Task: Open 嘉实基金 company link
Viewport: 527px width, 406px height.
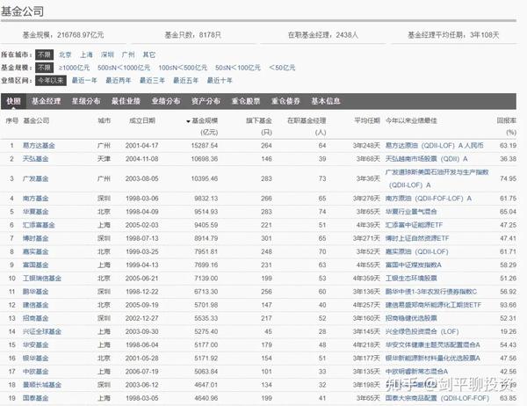Action: pyautogui.click(x=36, y=251)
